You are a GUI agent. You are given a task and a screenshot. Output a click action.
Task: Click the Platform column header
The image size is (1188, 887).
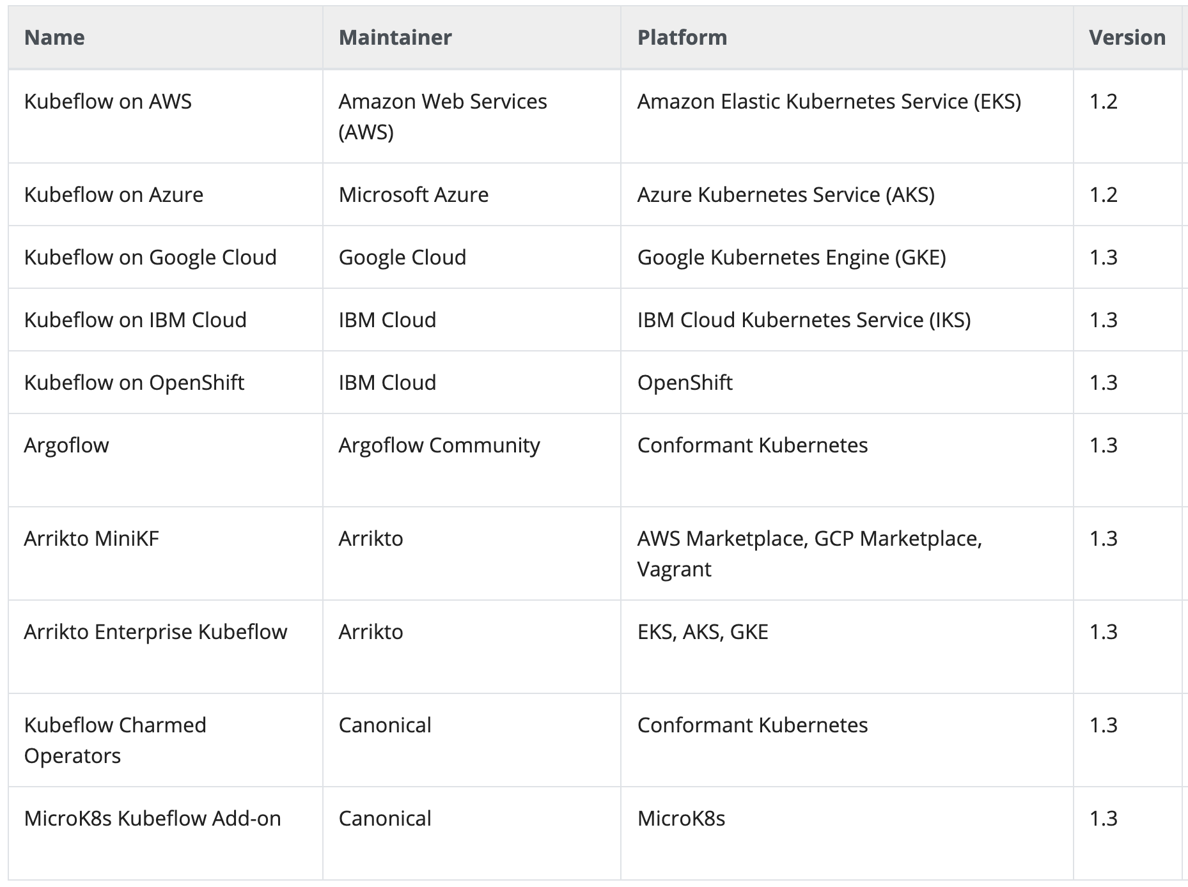click(x=847, y=38)
